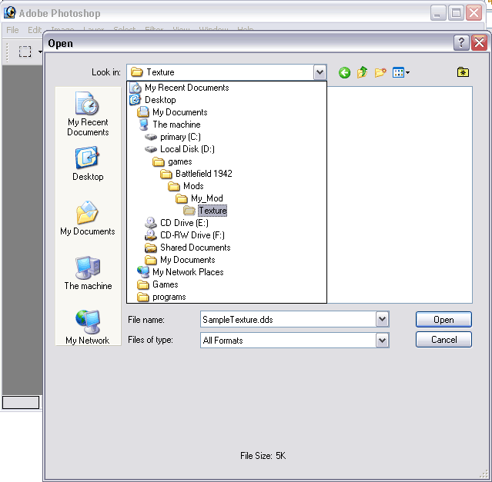Collapse the Look in dropdown arrow
The width and height of the screenshot is (492, 482).
point(320,72)
